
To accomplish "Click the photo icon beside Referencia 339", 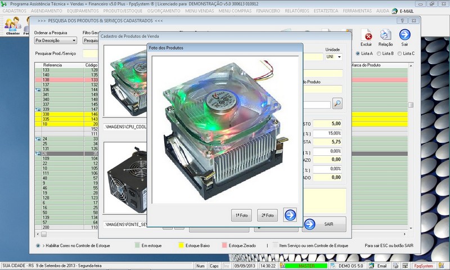I will click(x=38, y=109).
